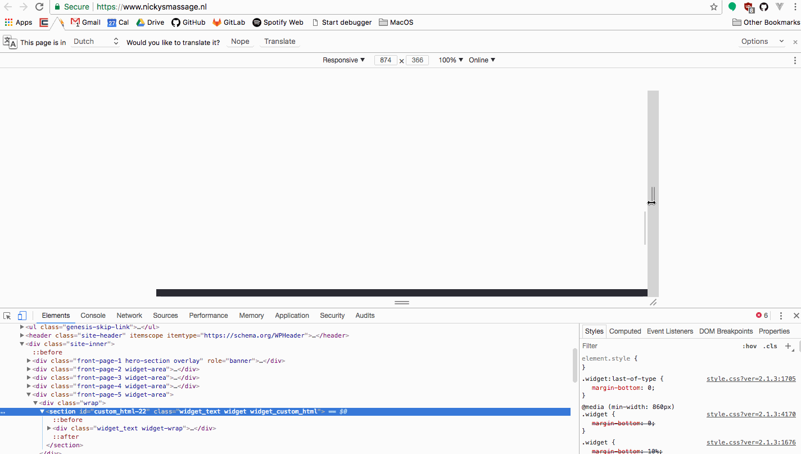Activate the inspect element picker icon
This screenshot has height=454, width=801.
pyautogui.click(x=7, y=316)
